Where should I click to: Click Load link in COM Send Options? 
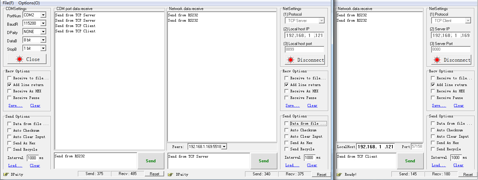click(15, 165)
